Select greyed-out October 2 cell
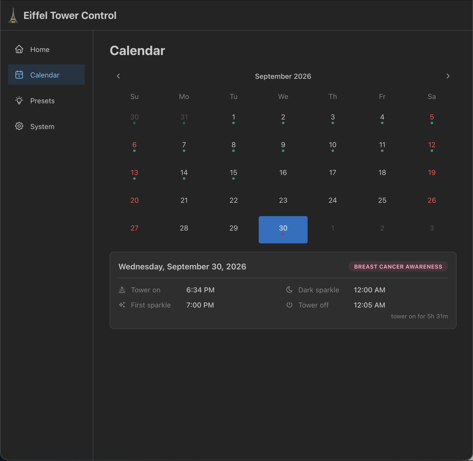 click(x=382, y=230)
